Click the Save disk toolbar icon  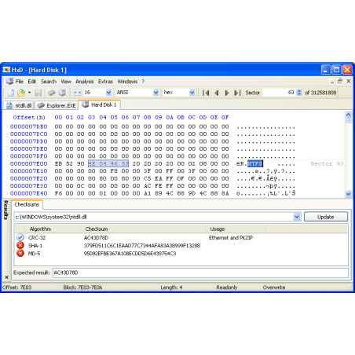tap(38, 93)
